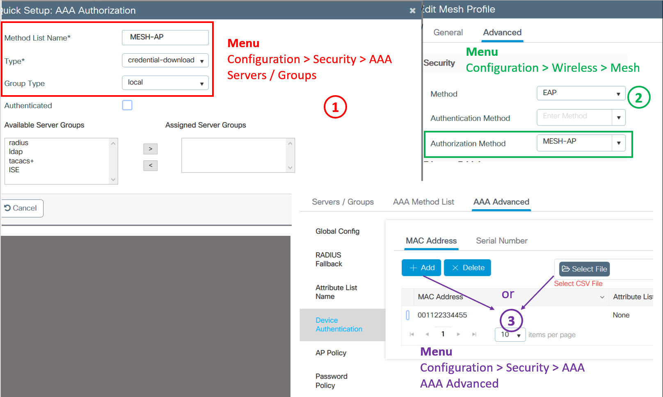The image size is (663, 397).
Task: Open the Serial Number tab
Action: pos(501,241)
